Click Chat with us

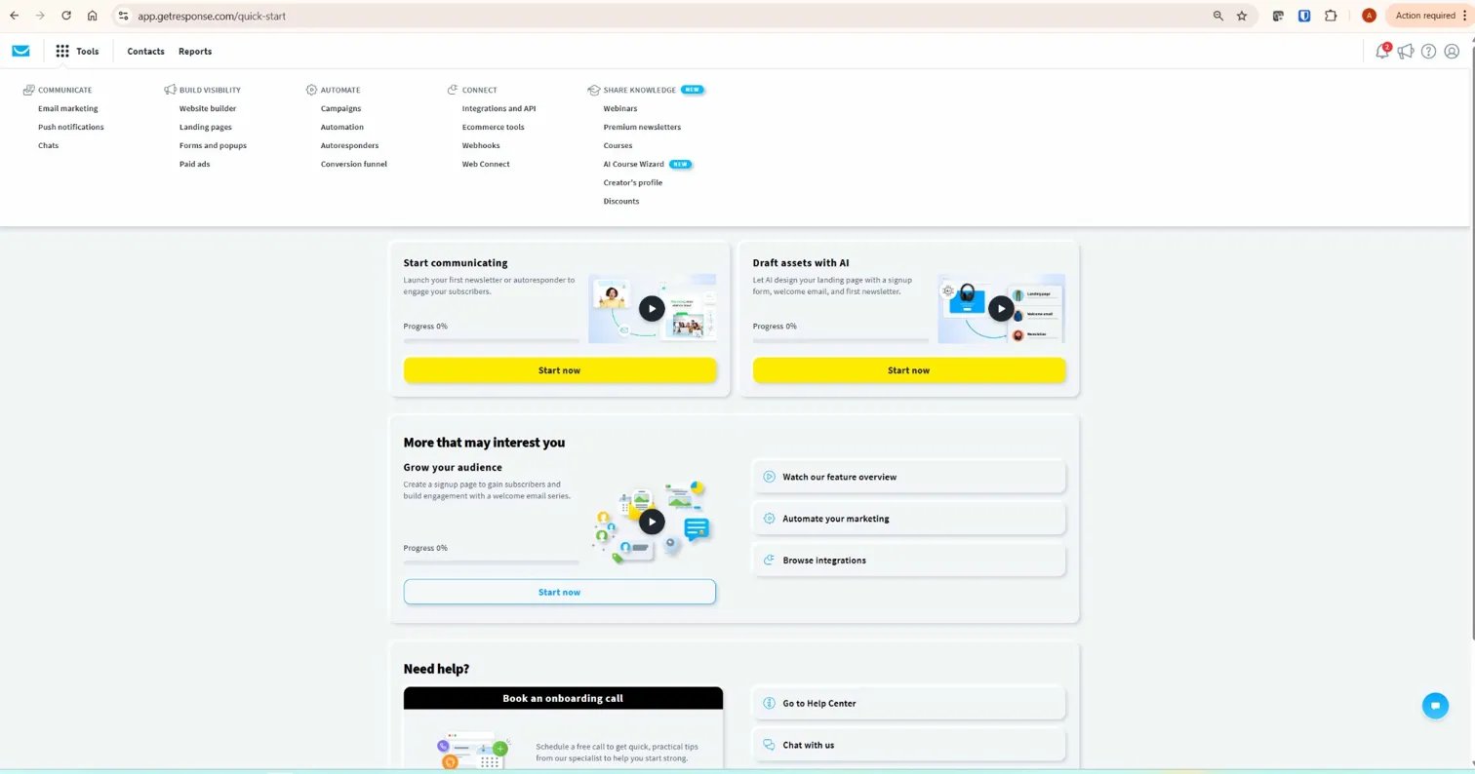click(x=808, y=745)
